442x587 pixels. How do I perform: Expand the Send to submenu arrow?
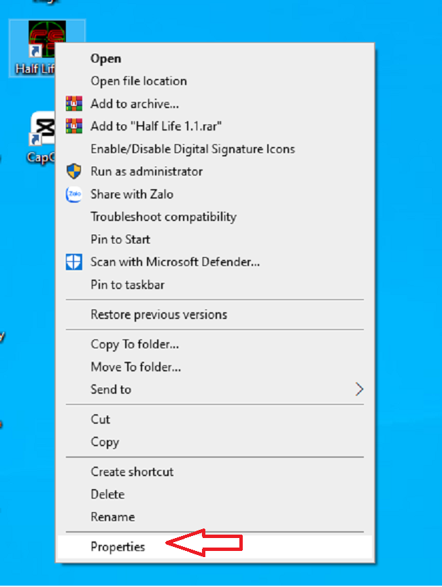(x=359, y=389)
